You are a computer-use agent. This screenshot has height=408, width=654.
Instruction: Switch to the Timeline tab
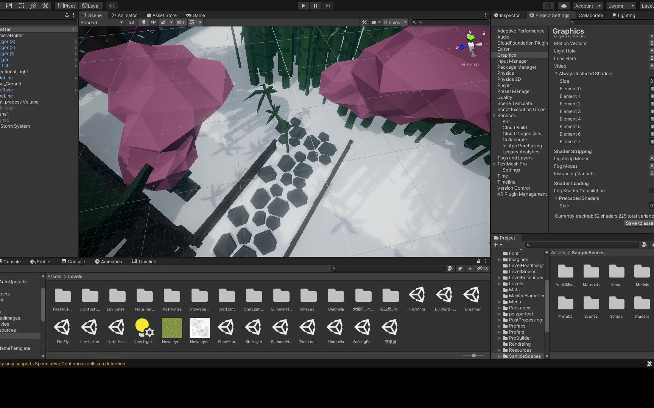tap(144, 261)
